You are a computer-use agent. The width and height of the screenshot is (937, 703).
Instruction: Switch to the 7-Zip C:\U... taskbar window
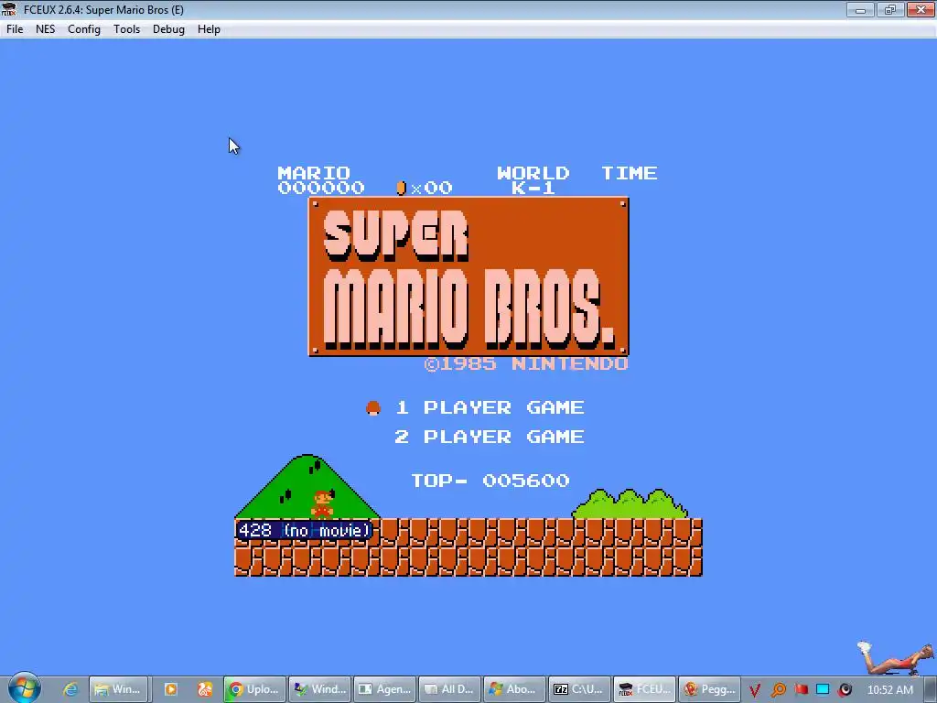[x=579, y=689]
